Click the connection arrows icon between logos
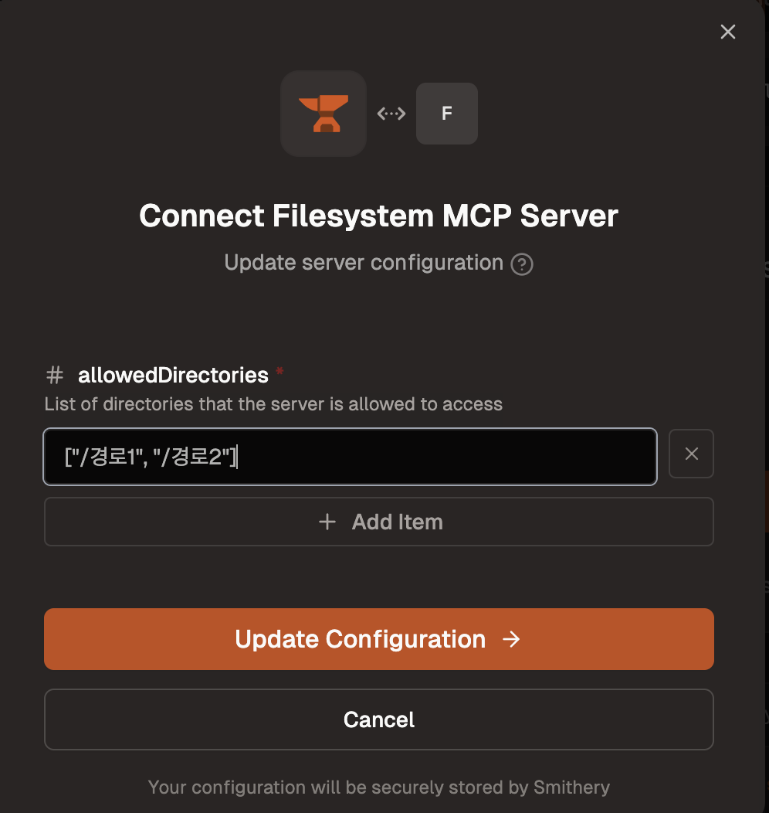The image size is (769, 813). pos(391,114)
